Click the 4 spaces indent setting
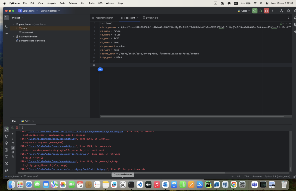296x191 pixels. (x=257, y=177)
